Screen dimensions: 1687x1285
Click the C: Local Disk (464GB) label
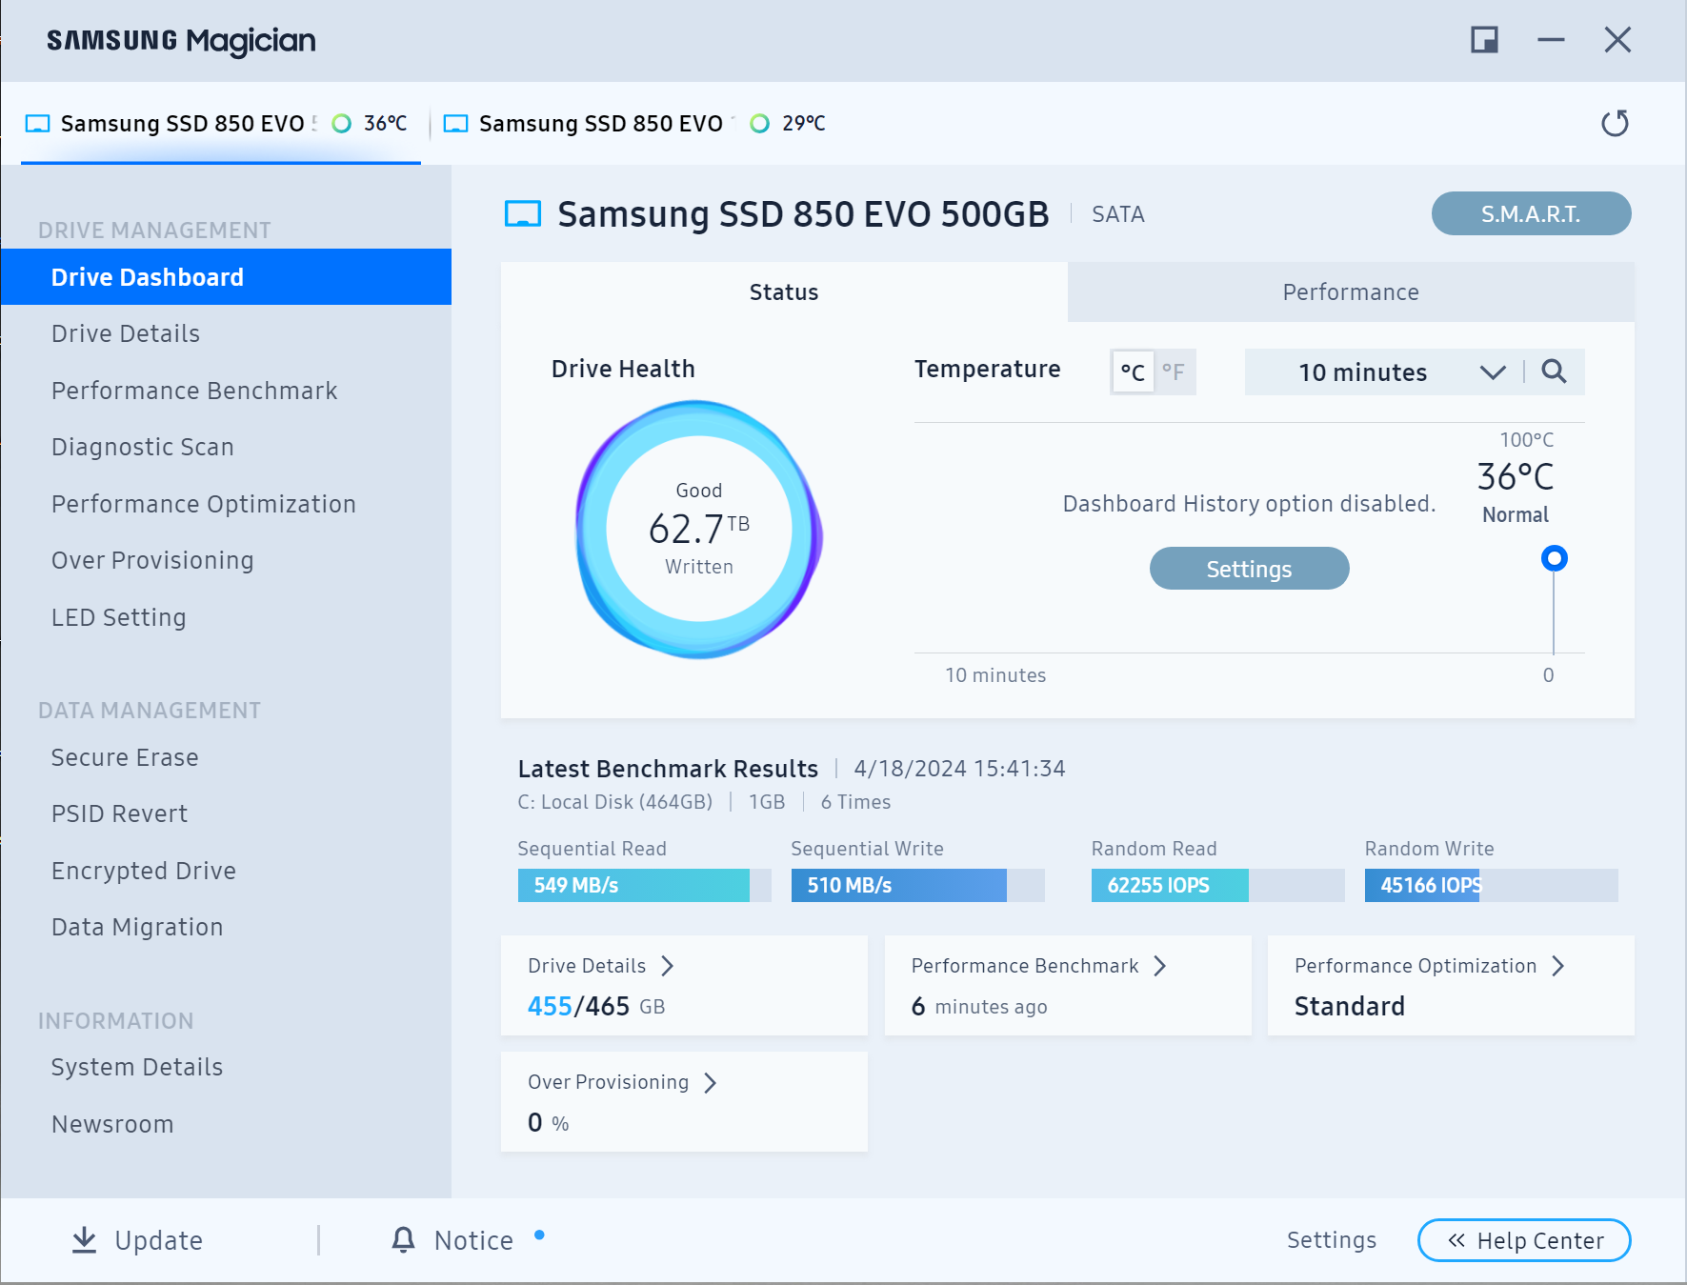click(x=614, y=802)
